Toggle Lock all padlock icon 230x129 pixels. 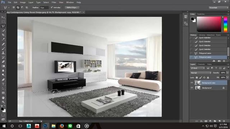coord(208,77)
